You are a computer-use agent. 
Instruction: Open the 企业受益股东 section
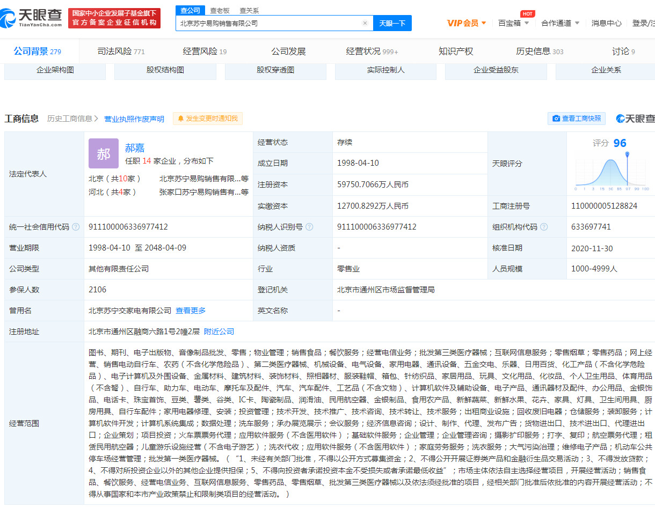point(496,70)
